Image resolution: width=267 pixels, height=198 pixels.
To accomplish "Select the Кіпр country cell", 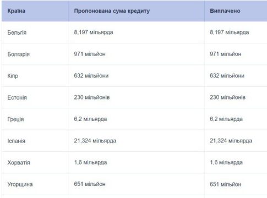I will coord(13,76).
